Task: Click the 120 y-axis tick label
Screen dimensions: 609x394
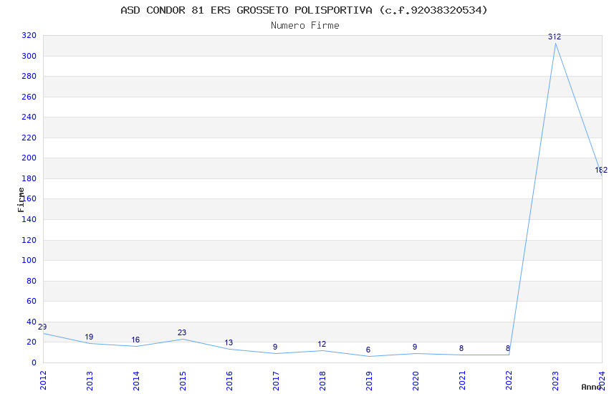Action: tap(29, 240)
